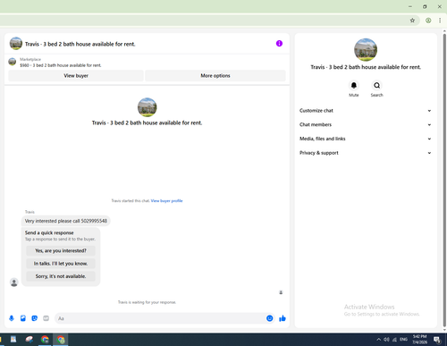Image resolution: width=447 pixels, height=346 pixels.
Task: Attach a file icon in composer
Action: [23, 318]
